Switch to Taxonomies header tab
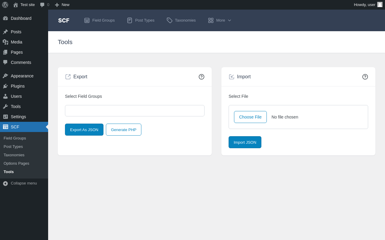 (x=181, y=20)
